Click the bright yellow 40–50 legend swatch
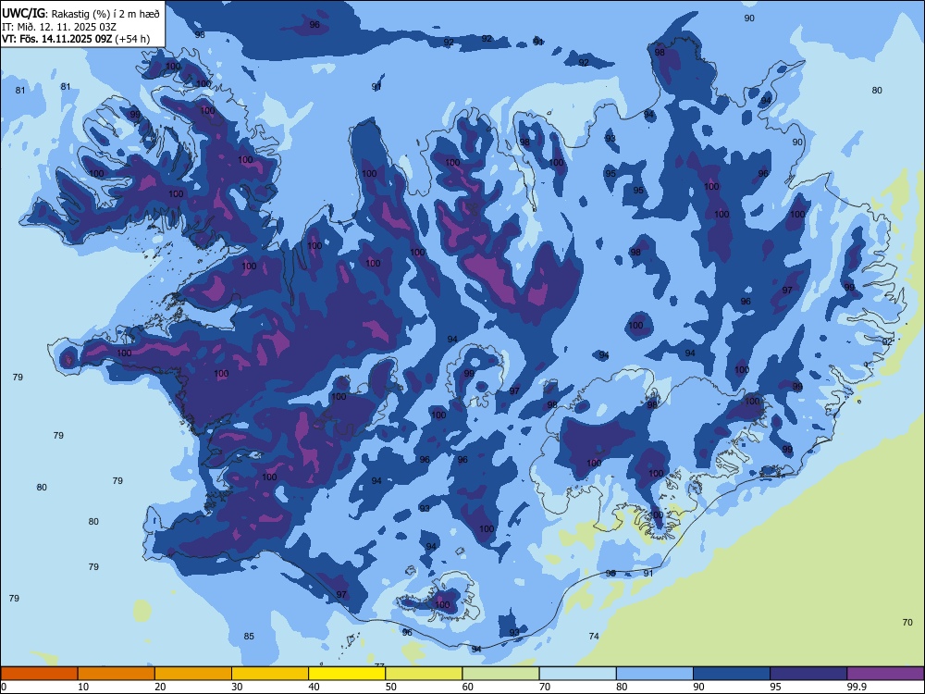925x694 pixels. [x=347, y=674]
